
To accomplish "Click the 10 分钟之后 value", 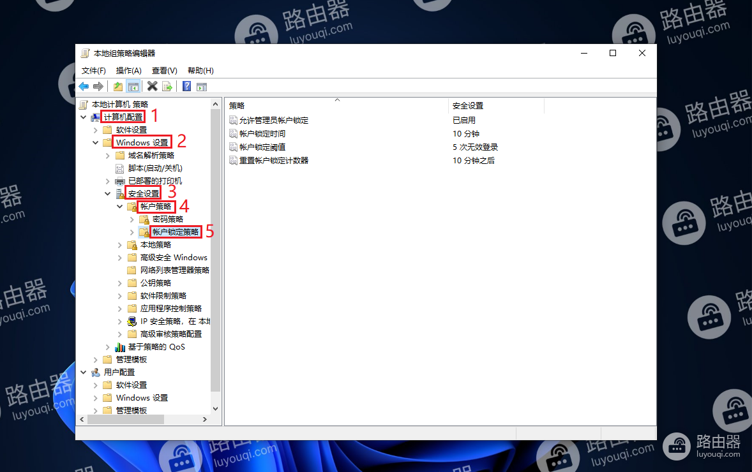I will point(474,161).
